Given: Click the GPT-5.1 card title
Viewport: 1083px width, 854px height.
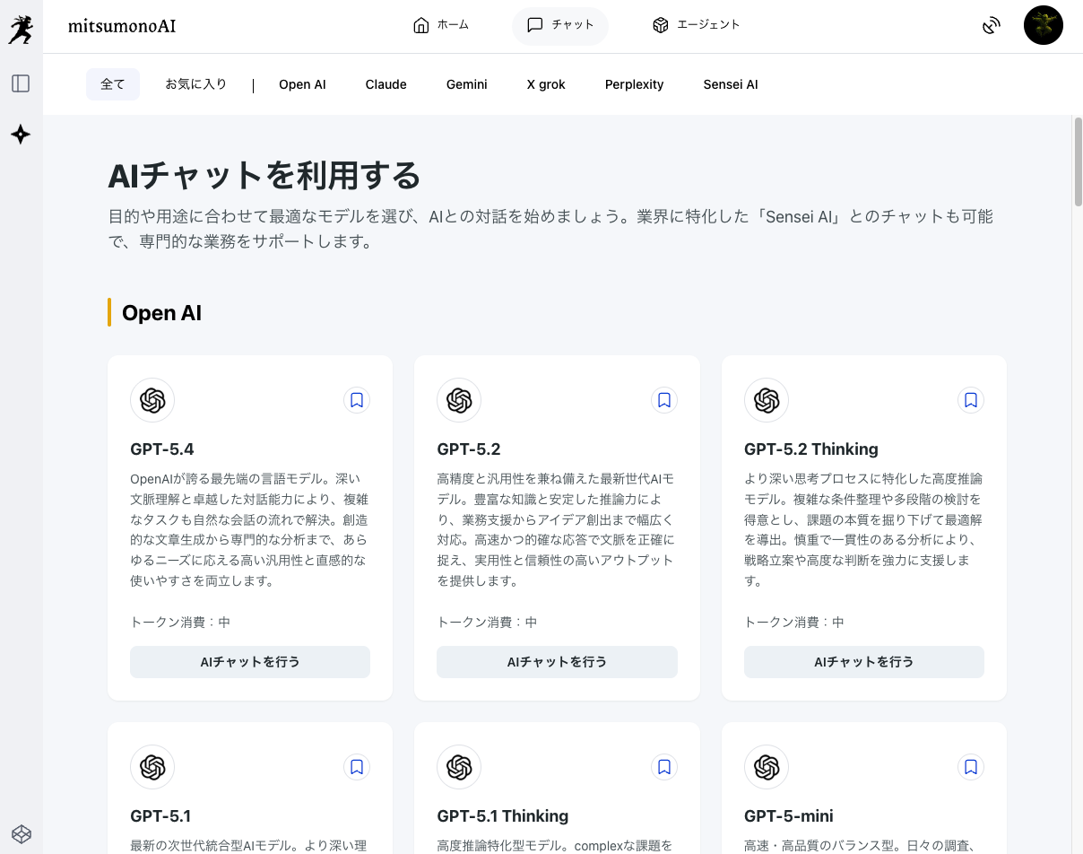Looking at the screenshot, I should pos(160,816).
